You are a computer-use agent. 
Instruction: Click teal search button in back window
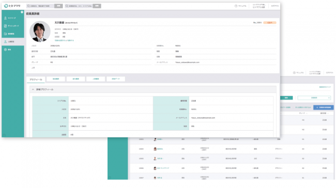click(286, 98)
